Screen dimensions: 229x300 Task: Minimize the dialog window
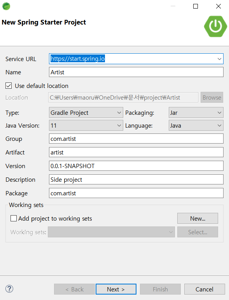(x=173, y=6)
